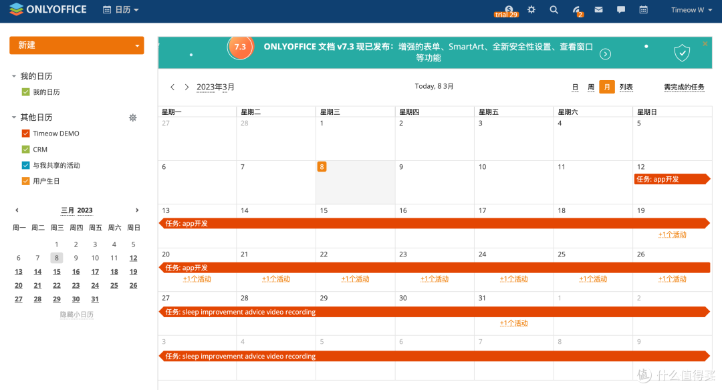
Task: Open the Timeow W user menu
Action: click(691, 9)
